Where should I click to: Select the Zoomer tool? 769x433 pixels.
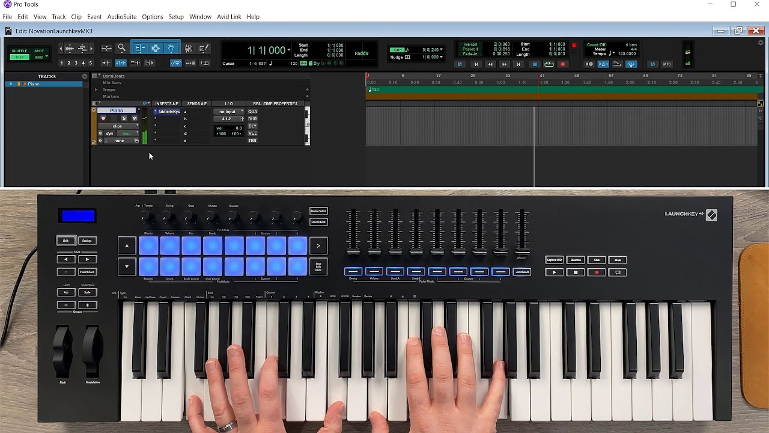(x=121, y=47)
